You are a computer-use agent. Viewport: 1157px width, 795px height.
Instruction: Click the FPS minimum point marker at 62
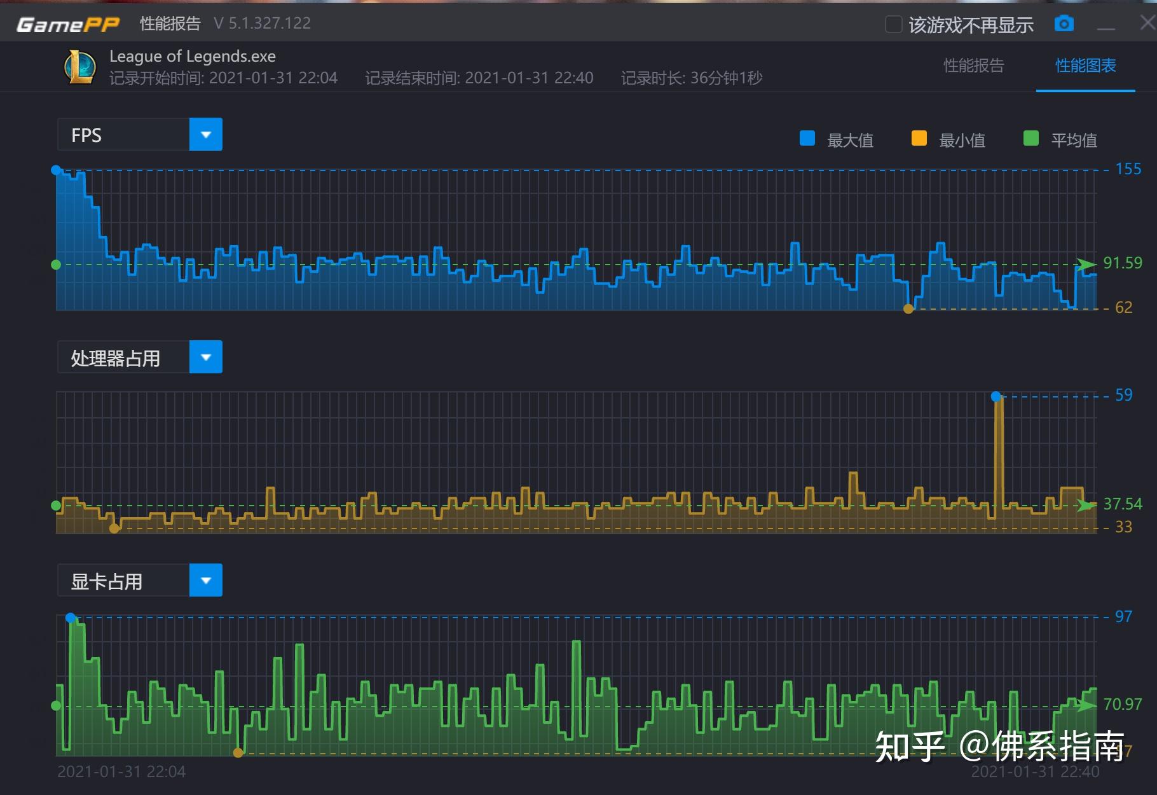pyautogui.click(x=908, y=309)
